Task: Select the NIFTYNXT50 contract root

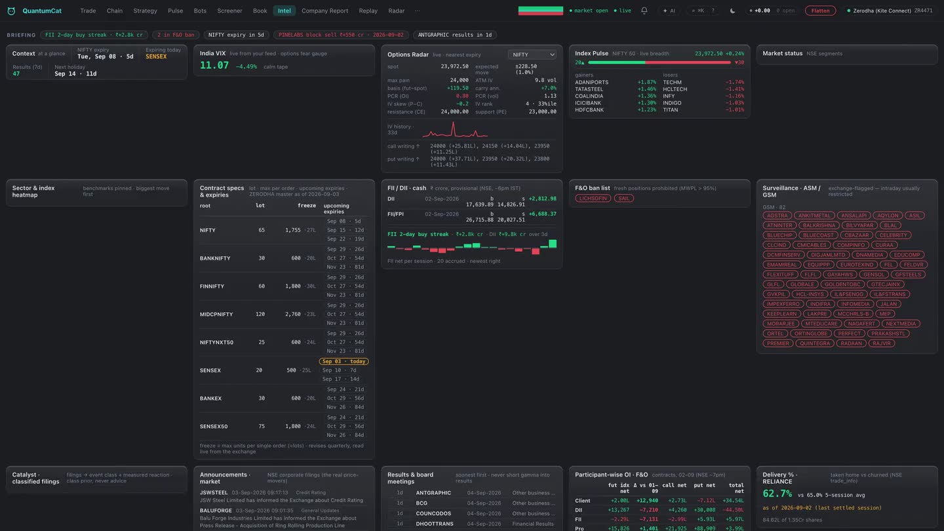Action: click(216, 343)
